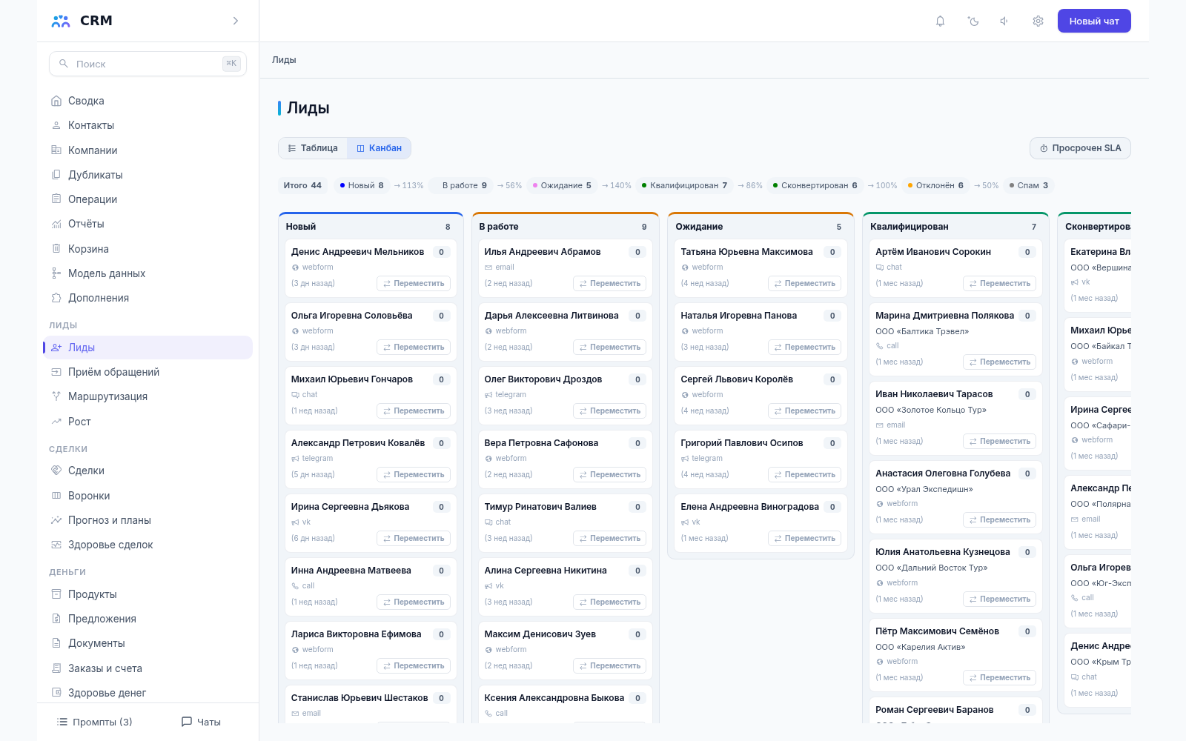Click the Лиды breadcrumb

[x=284, y=60]
